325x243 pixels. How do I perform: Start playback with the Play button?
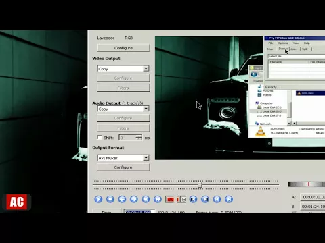pos(98,199)
